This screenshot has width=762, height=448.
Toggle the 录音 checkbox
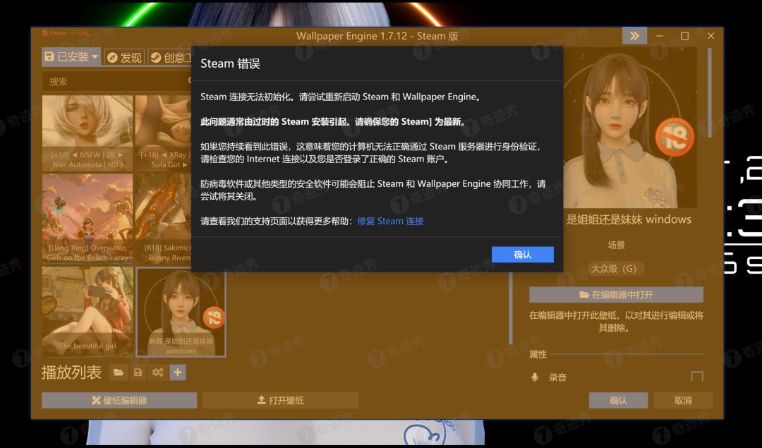pyautogui.click(x=697, y=377)
